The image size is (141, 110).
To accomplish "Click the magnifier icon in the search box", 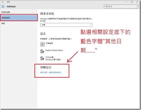I will (137, 6).
